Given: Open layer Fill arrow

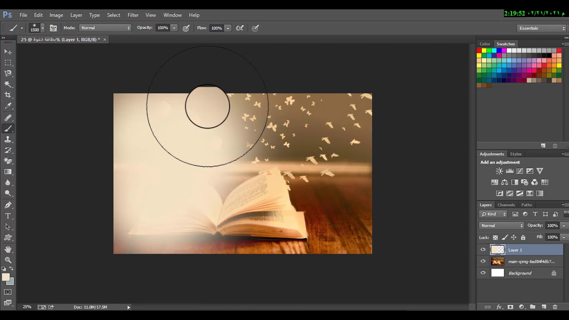Looking at the screenshot, I should (x=564, y=237).
